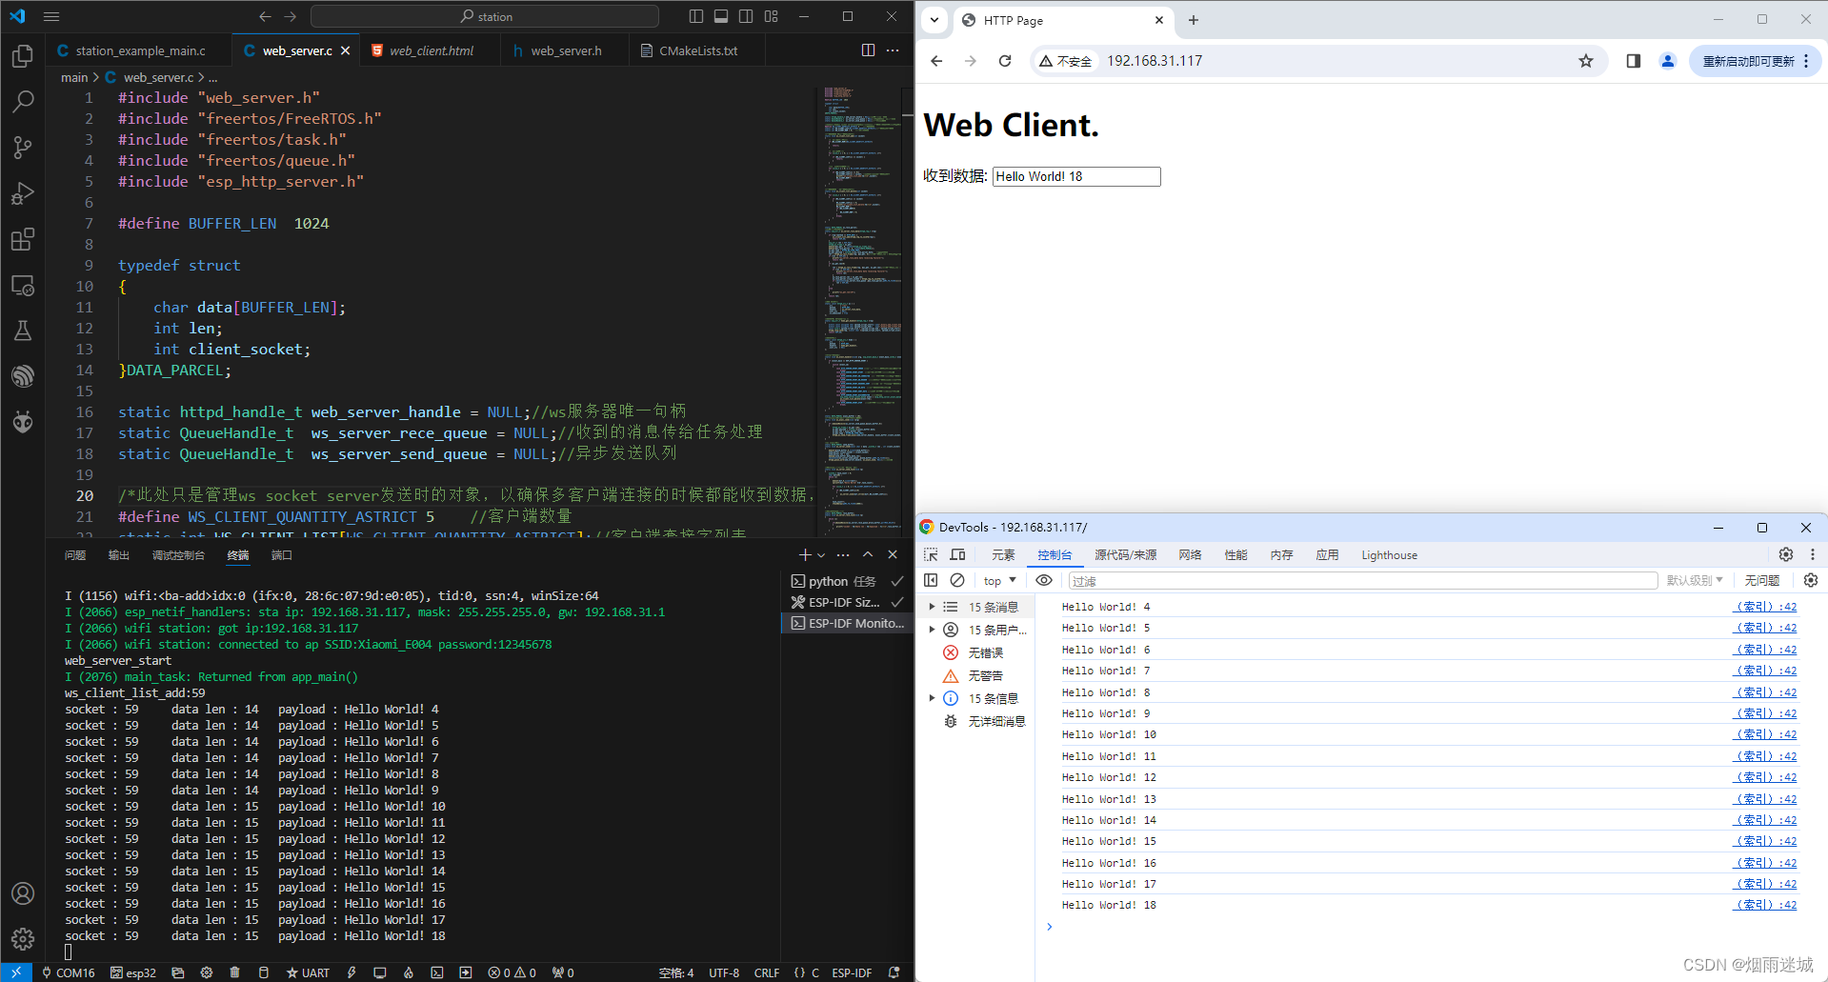Click the 过滤 console filter field

(1362, 581)
